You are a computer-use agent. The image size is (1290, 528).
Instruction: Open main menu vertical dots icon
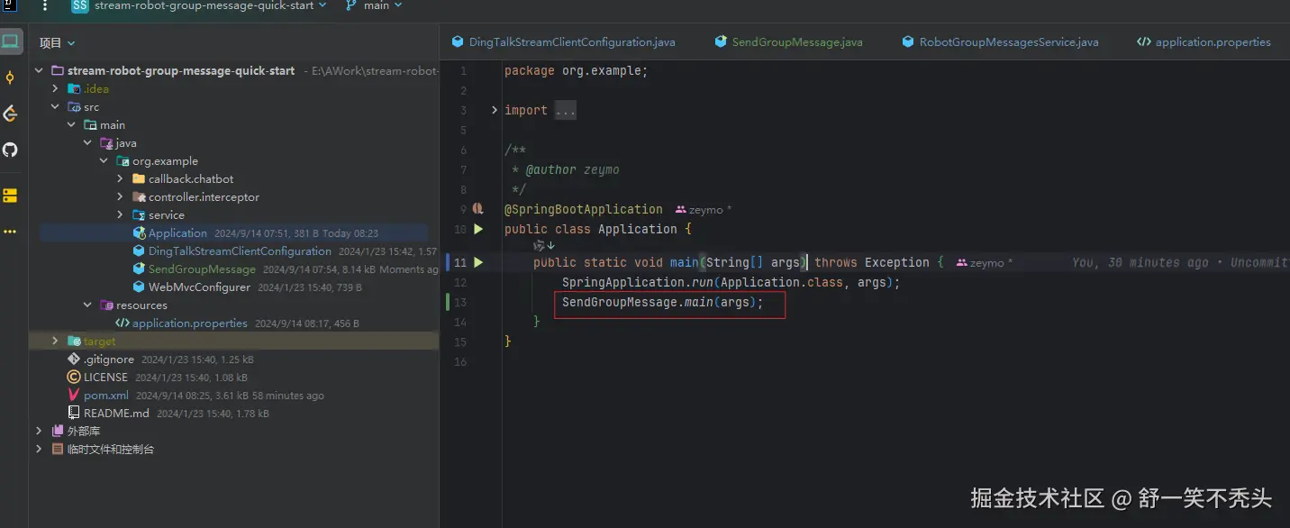(45, 5)
